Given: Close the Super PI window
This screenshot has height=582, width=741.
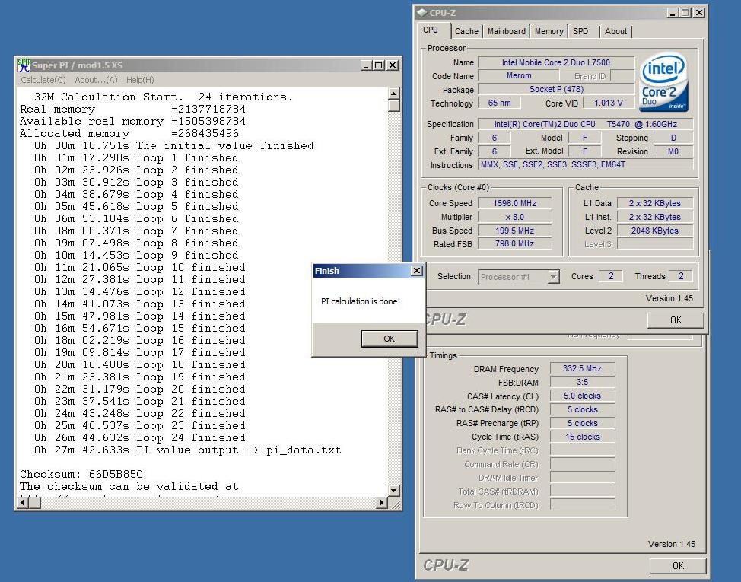Looking at the screenshot, I should [393, 65].
